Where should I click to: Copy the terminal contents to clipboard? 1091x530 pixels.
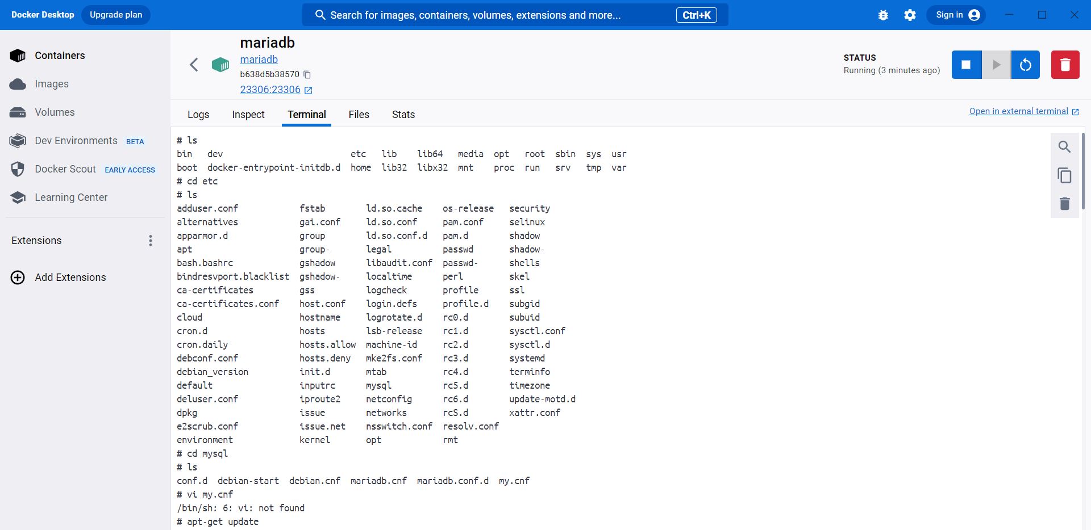tap(1065, 175)
